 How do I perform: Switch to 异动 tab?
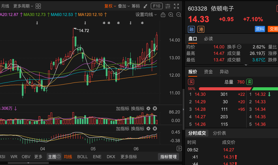[224, 72]
